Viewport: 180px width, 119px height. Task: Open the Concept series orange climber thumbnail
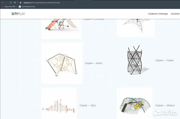[x=61, y=29]
